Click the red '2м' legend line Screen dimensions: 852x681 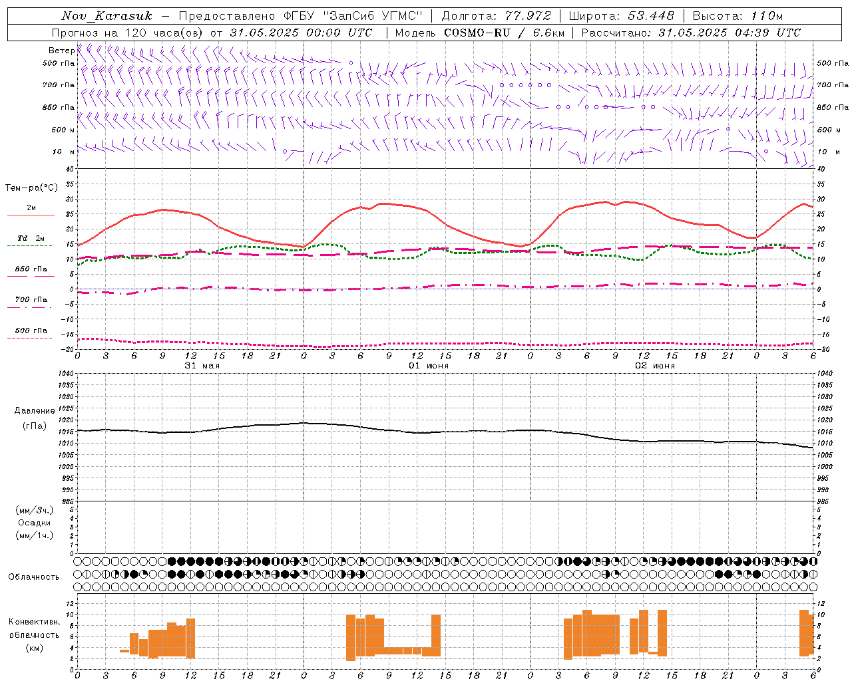tap(31, 215)
